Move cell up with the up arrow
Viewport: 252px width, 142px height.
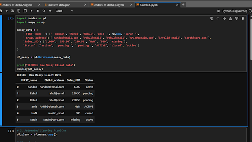(218, 19)
